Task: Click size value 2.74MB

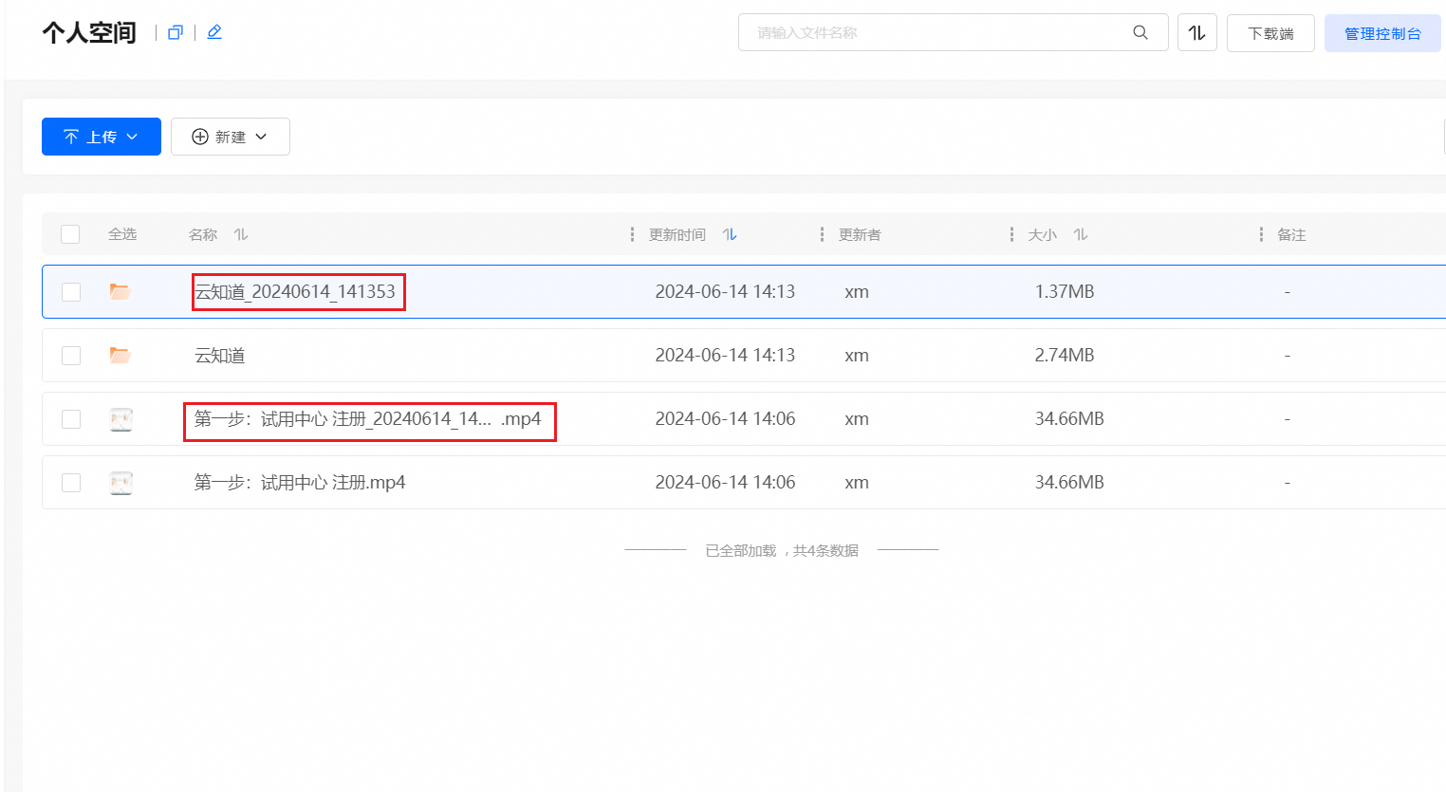Action: (x=1065, y=355)
